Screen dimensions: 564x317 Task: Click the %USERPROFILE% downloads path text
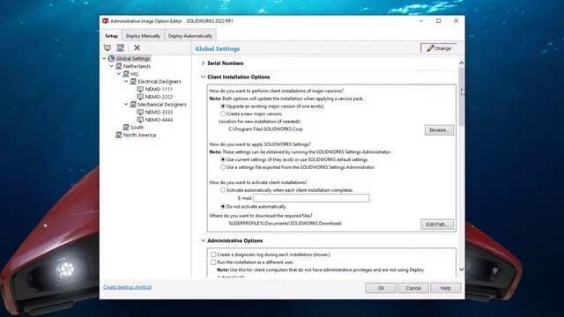(x=285, y=223)
